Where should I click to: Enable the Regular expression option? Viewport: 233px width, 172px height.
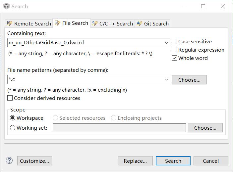click(x=174, y=50)
